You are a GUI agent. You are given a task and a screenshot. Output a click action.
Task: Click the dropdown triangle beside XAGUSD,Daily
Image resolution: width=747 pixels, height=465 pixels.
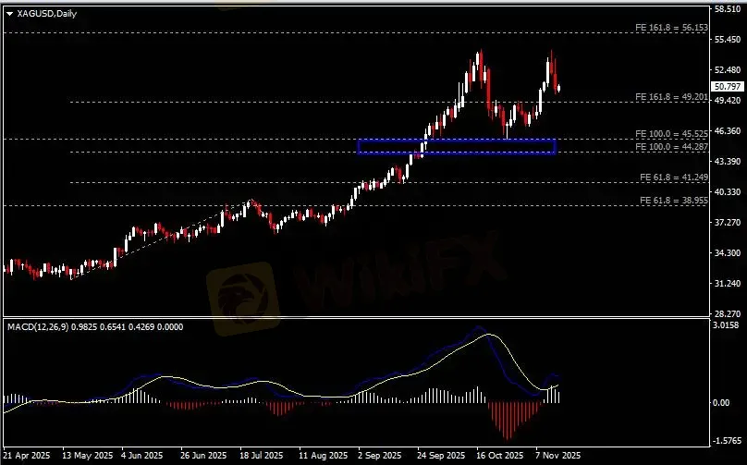(x=9, y=13)
